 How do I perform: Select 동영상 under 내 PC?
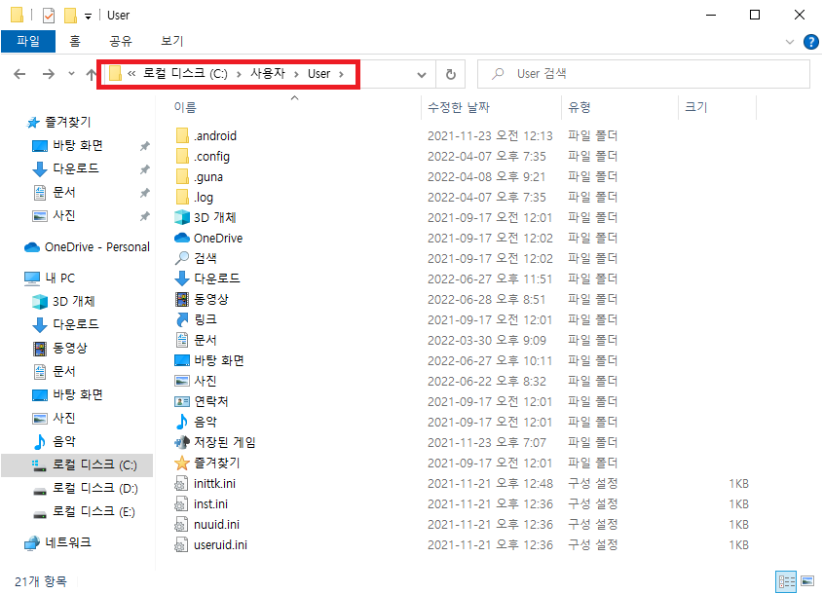click(x=70, y=348)
